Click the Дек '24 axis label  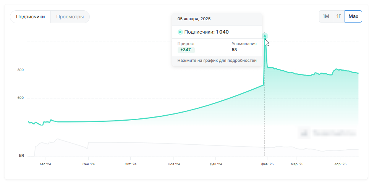tap(216, 164)
